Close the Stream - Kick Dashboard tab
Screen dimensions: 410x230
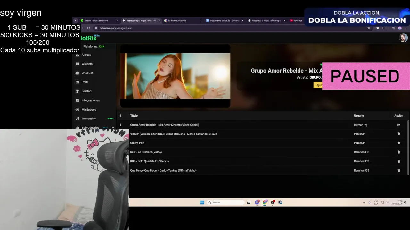[x=117, y=21]
